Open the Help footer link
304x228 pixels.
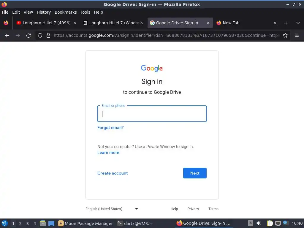pos(174,209)
